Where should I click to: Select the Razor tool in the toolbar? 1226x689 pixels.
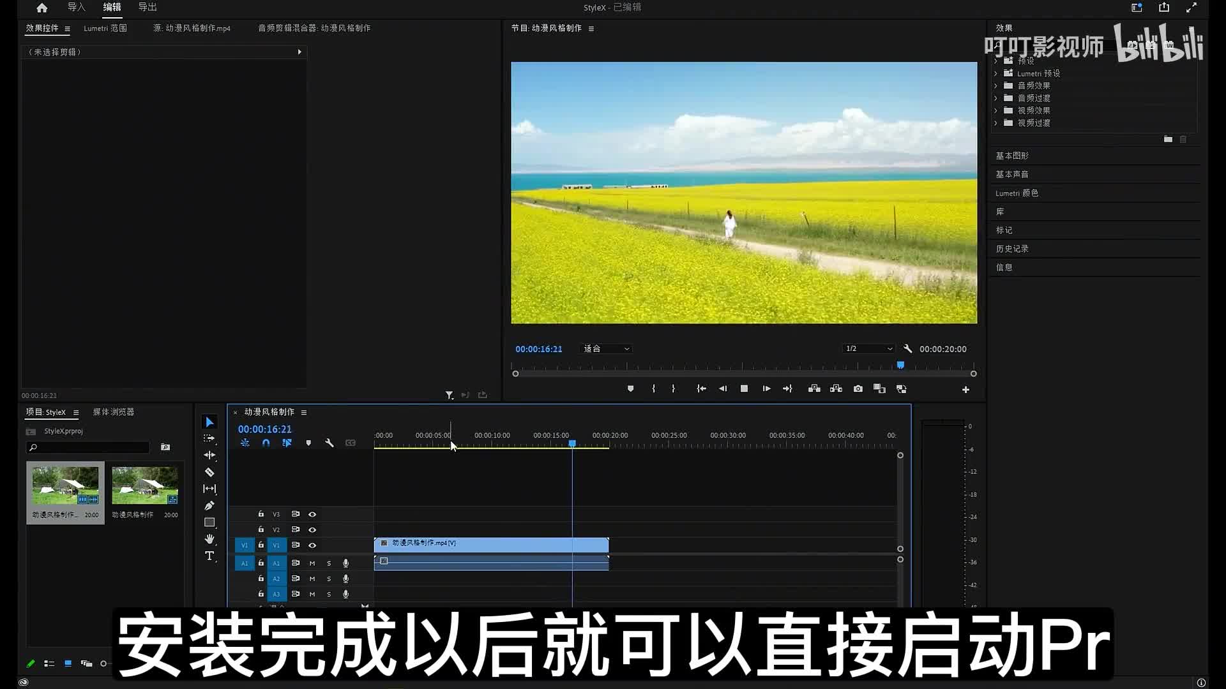[x=209, y=472]
